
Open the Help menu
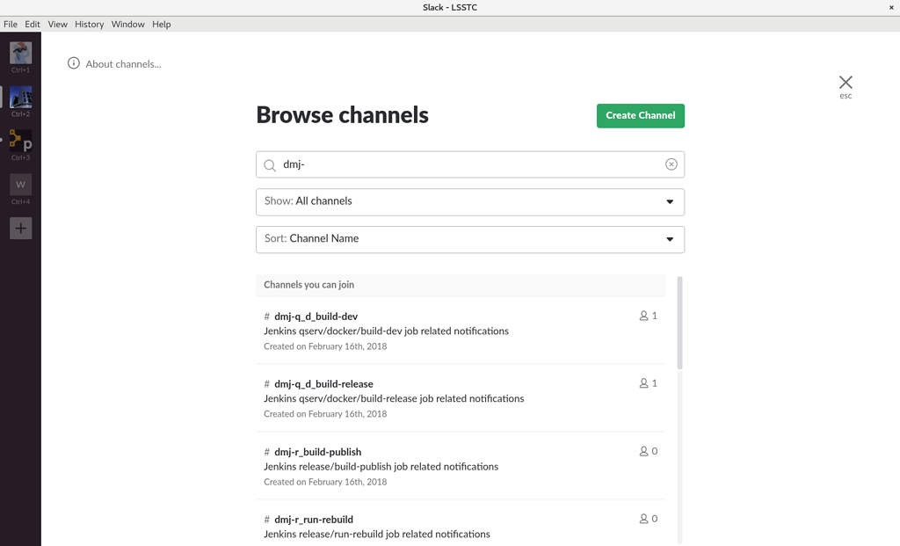(161, 24)
